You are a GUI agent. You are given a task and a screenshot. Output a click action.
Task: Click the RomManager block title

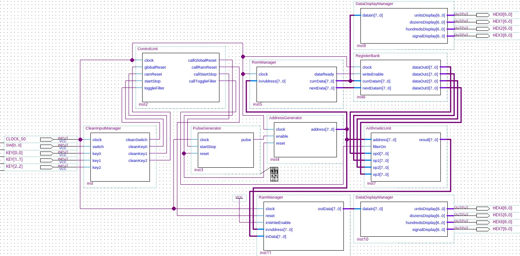264,62
